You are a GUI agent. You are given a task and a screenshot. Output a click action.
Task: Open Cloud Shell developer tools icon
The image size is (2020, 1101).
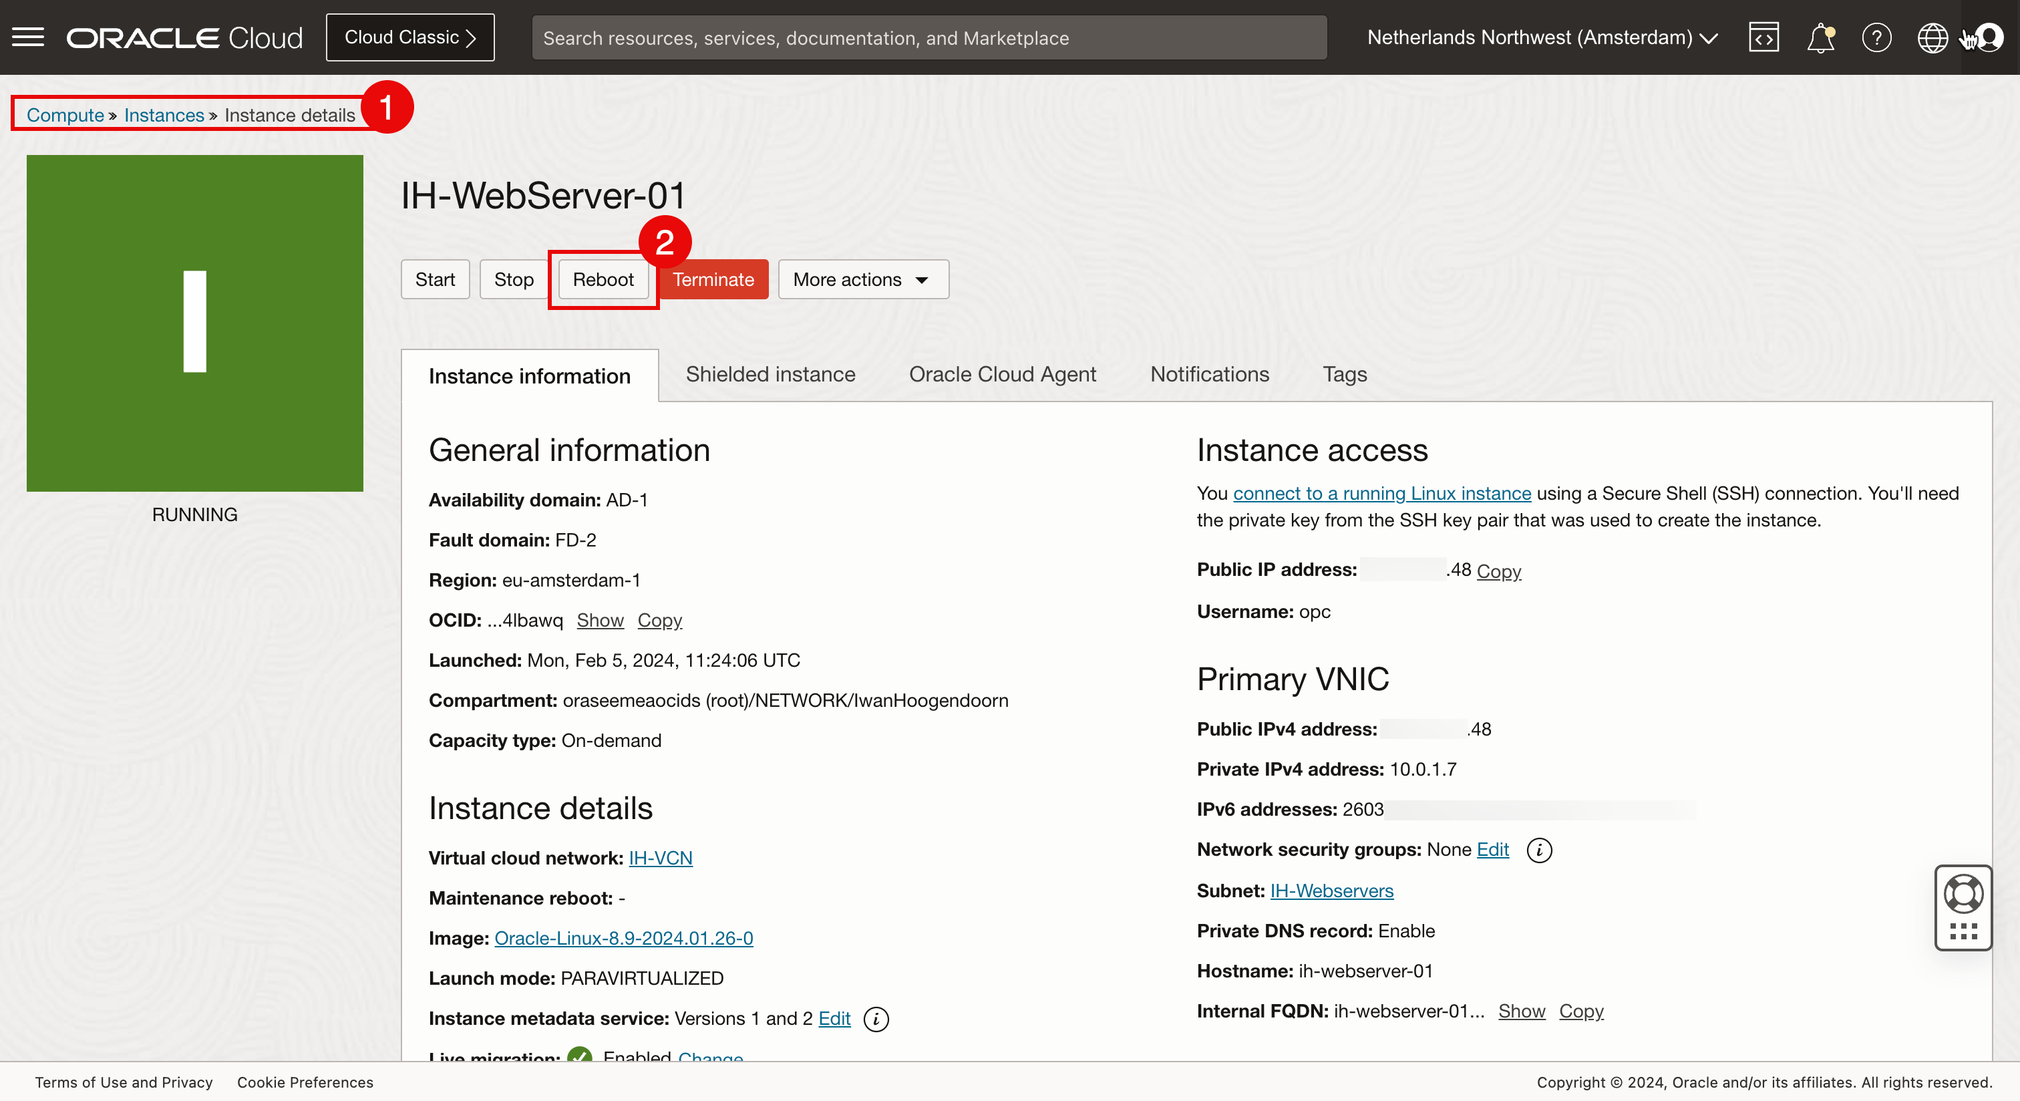point(1763,37)
